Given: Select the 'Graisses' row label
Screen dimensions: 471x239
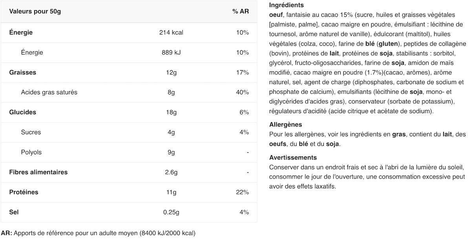Looking at the screenshot, I should [x=23, y=72].
